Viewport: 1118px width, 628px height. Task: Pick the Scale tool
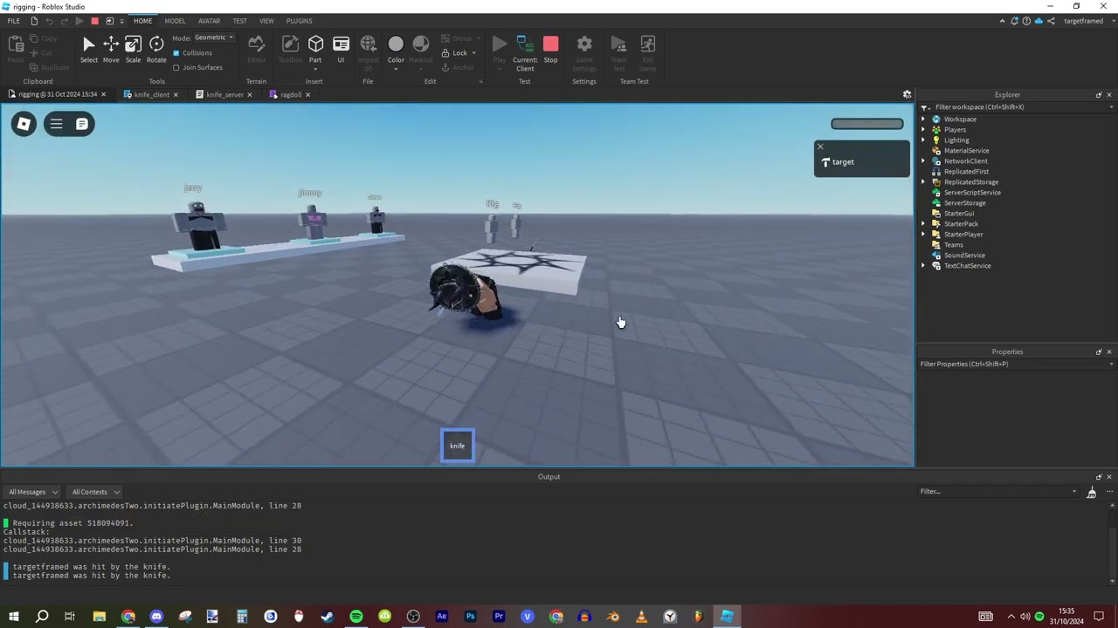tap(133, 49)
